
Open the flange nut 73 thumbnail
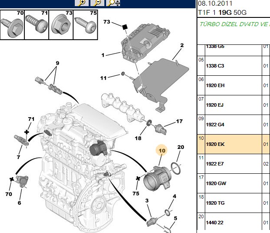pos(61,25)
